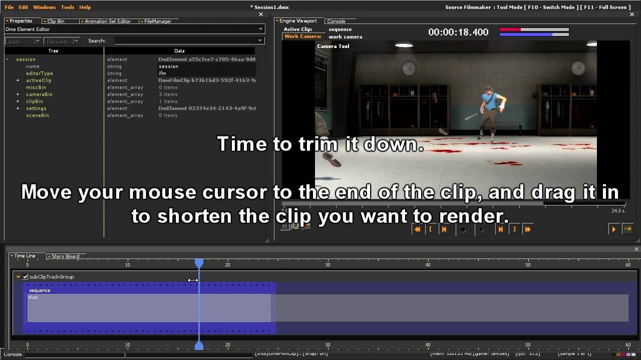Viewport: 641px width, 360px height.
Task: Open the Tools menu
Action: tap(68, 7)
